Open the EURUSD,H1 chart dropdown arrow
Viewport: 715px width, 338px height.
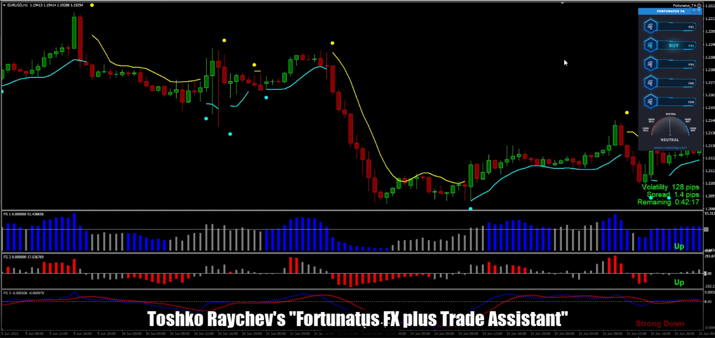pyautogui.click(x=4, y=5)
